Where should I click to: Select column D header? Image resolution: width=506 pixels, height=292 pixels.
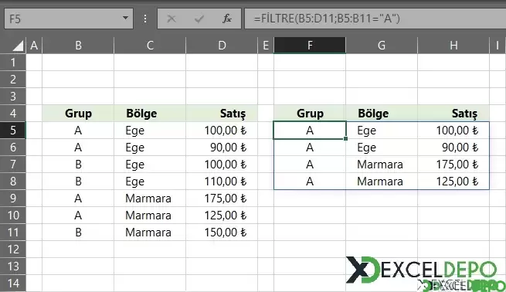[x=222, y=46]
